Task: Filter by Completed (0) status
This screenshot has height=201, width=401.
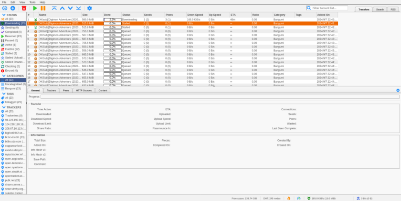Action: (x=13, y=32)
